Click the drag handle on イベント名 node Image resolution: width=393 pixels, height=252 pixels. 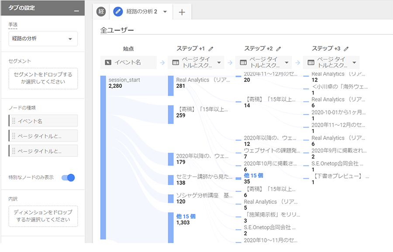(14, 121)
